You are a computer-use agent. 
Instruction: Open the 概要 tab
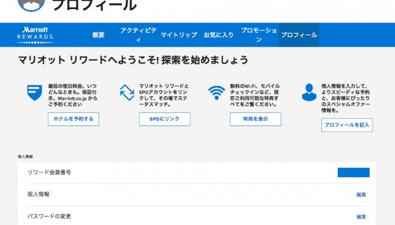pos(98,35)
